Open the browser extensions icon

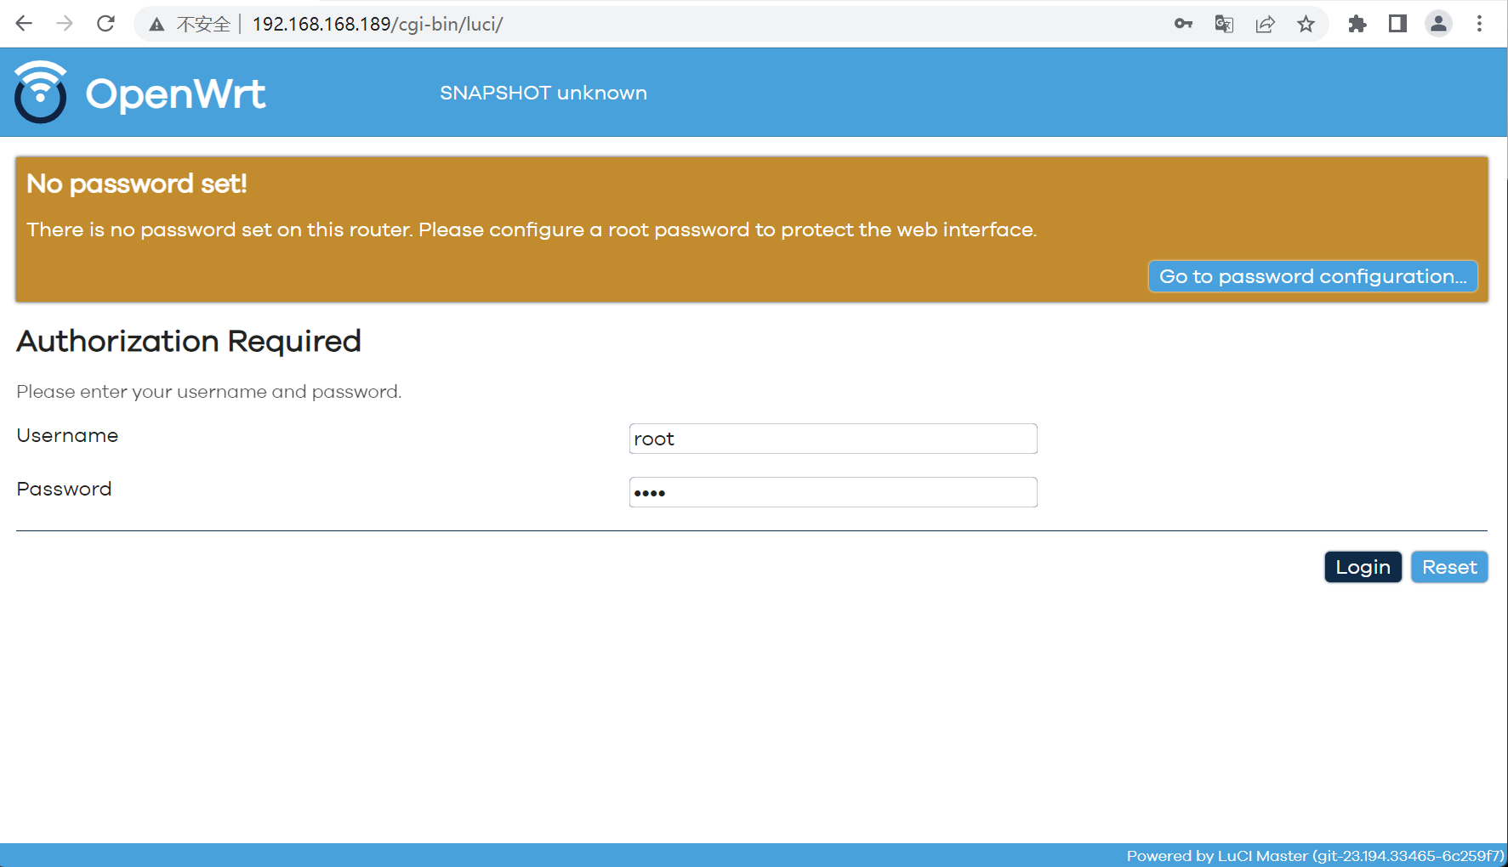pyautogui.click(x=1357, y=24)
